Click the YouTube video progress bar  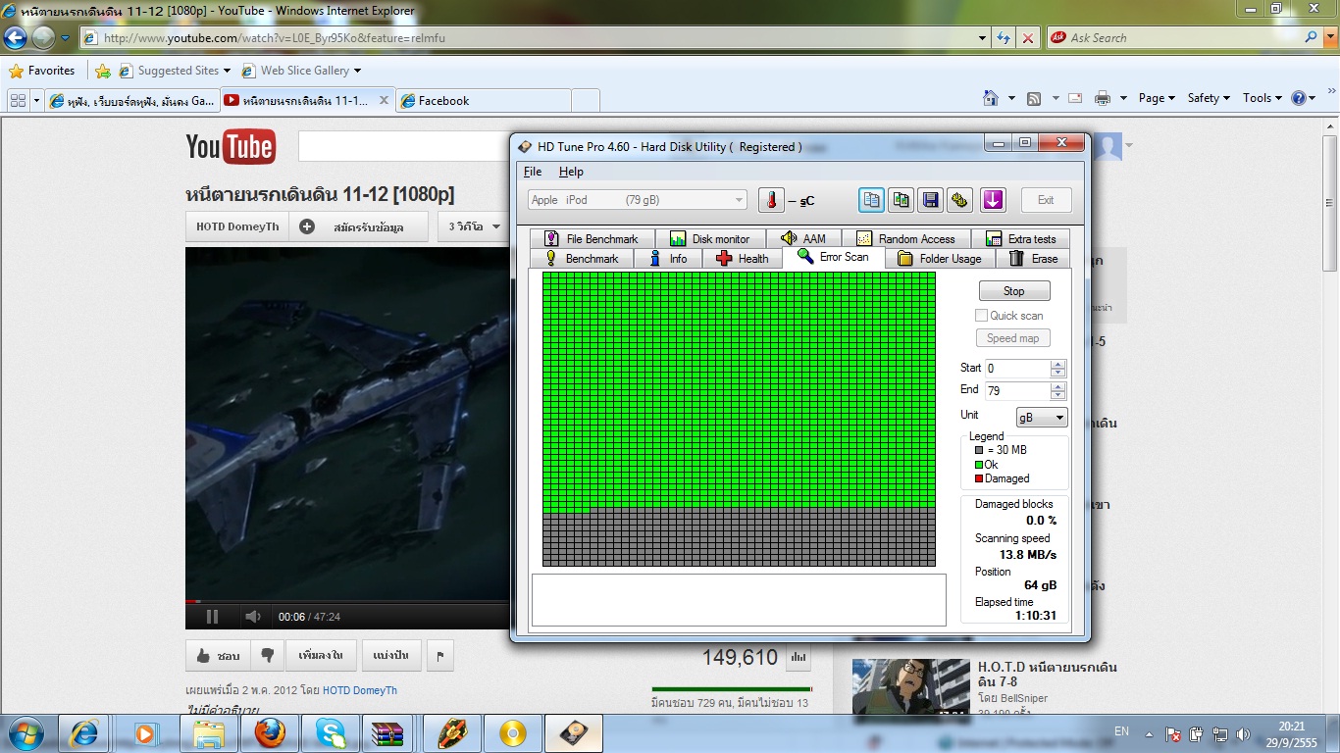(348, 601)
